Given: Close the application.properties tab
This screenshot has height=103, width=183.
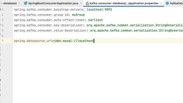Looking at the screenshot, I should tap(161, 3).
